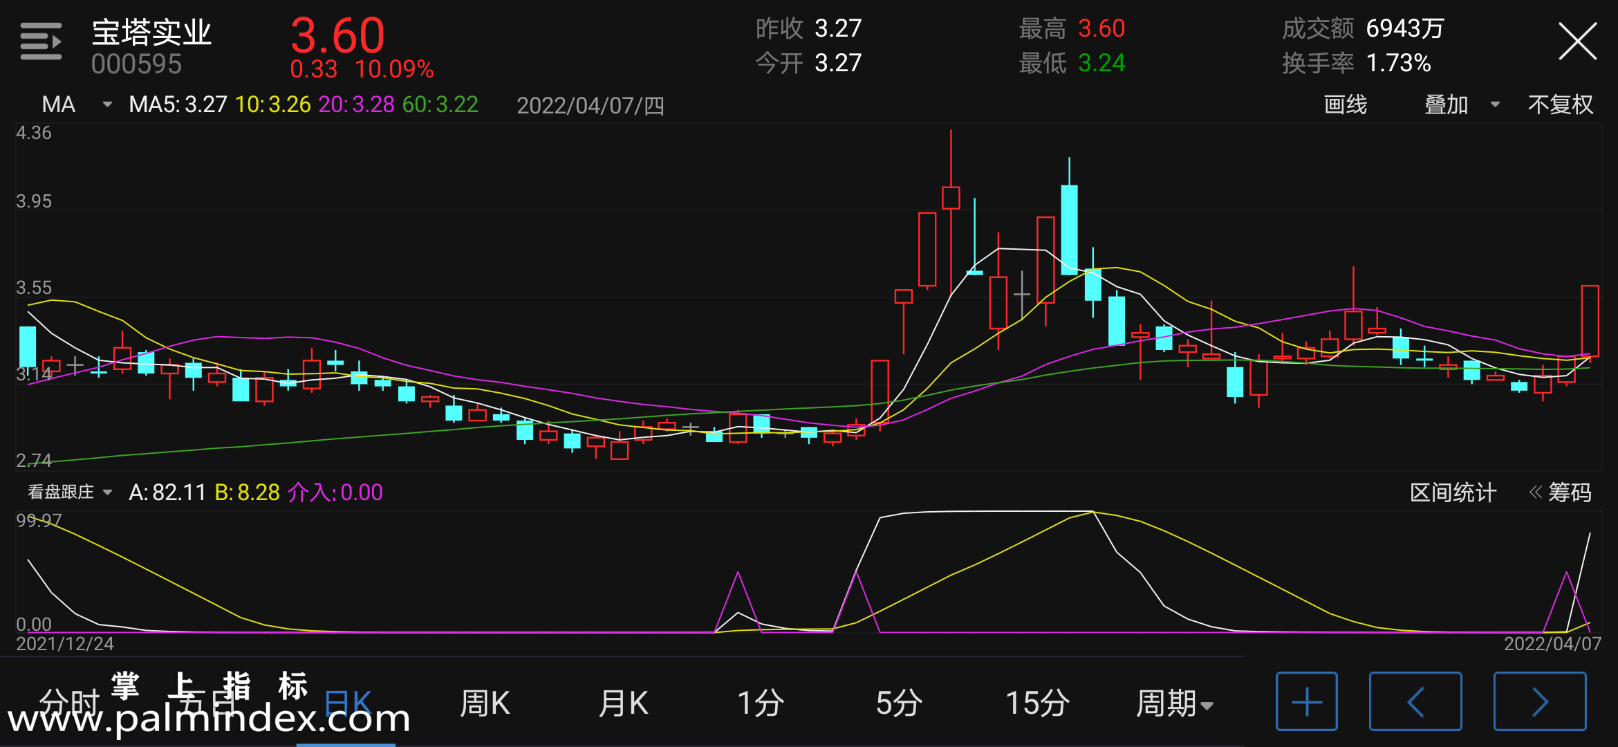
Task: Click the 99.97 indicator axis label
Action: click(x=39, y=520)
